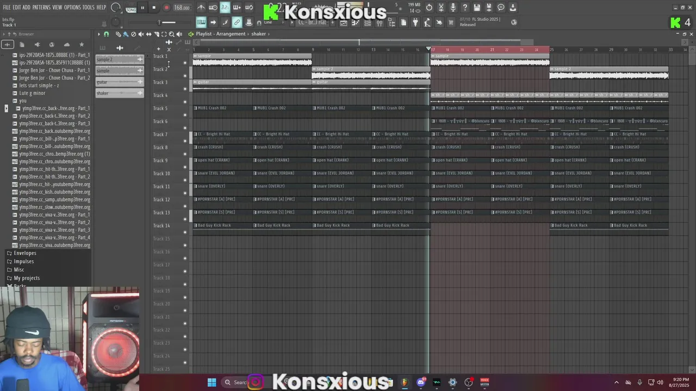Click the export download icon in top toolbar

[x=513, y=8]
